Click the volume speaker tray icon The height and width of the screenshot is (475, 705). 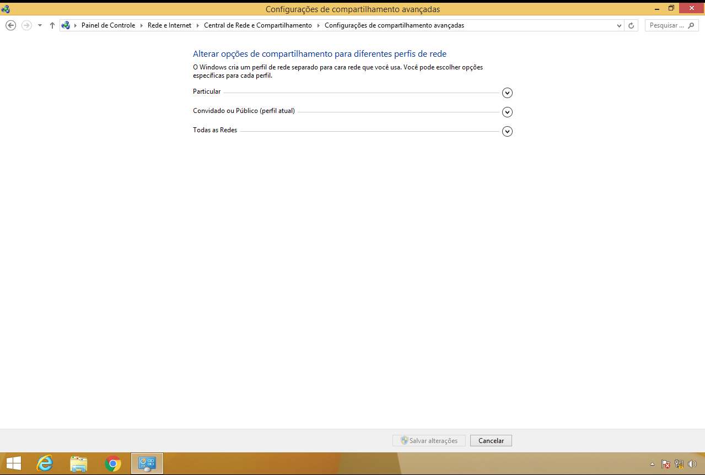click(x=693, y=464)
